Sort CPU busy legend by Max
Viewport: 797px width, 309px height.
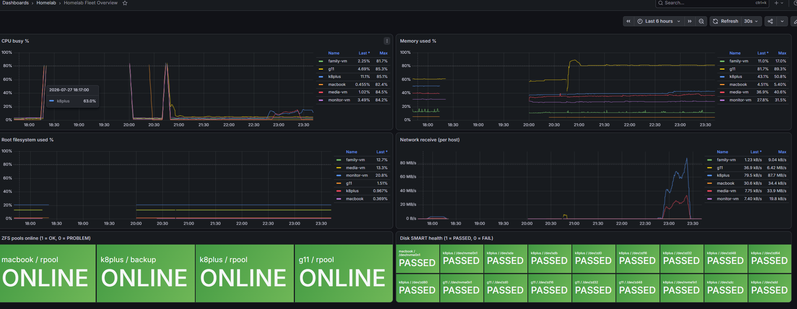[383, 53]
